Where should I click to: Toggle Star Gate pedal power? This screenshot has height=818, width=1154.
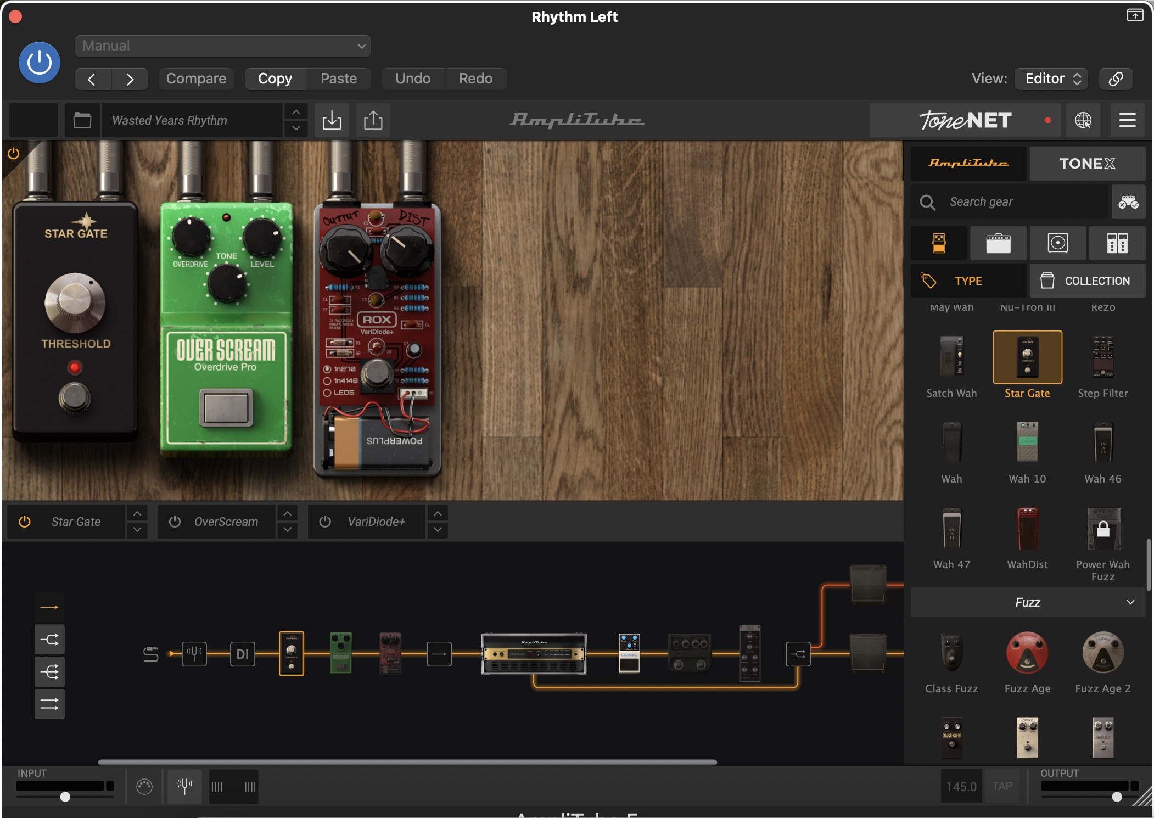pos(24,522)
